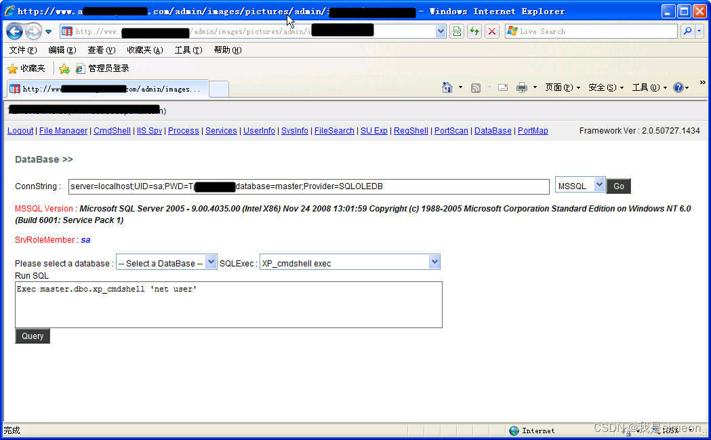The width and height of the screenshot is (711, 440).
Task: Click the search magnifier icon
Action: (687, 31)
